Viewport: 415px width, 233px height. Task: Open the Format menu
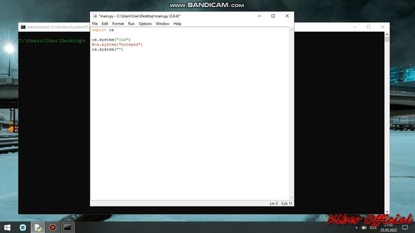[x=118, y=24]
